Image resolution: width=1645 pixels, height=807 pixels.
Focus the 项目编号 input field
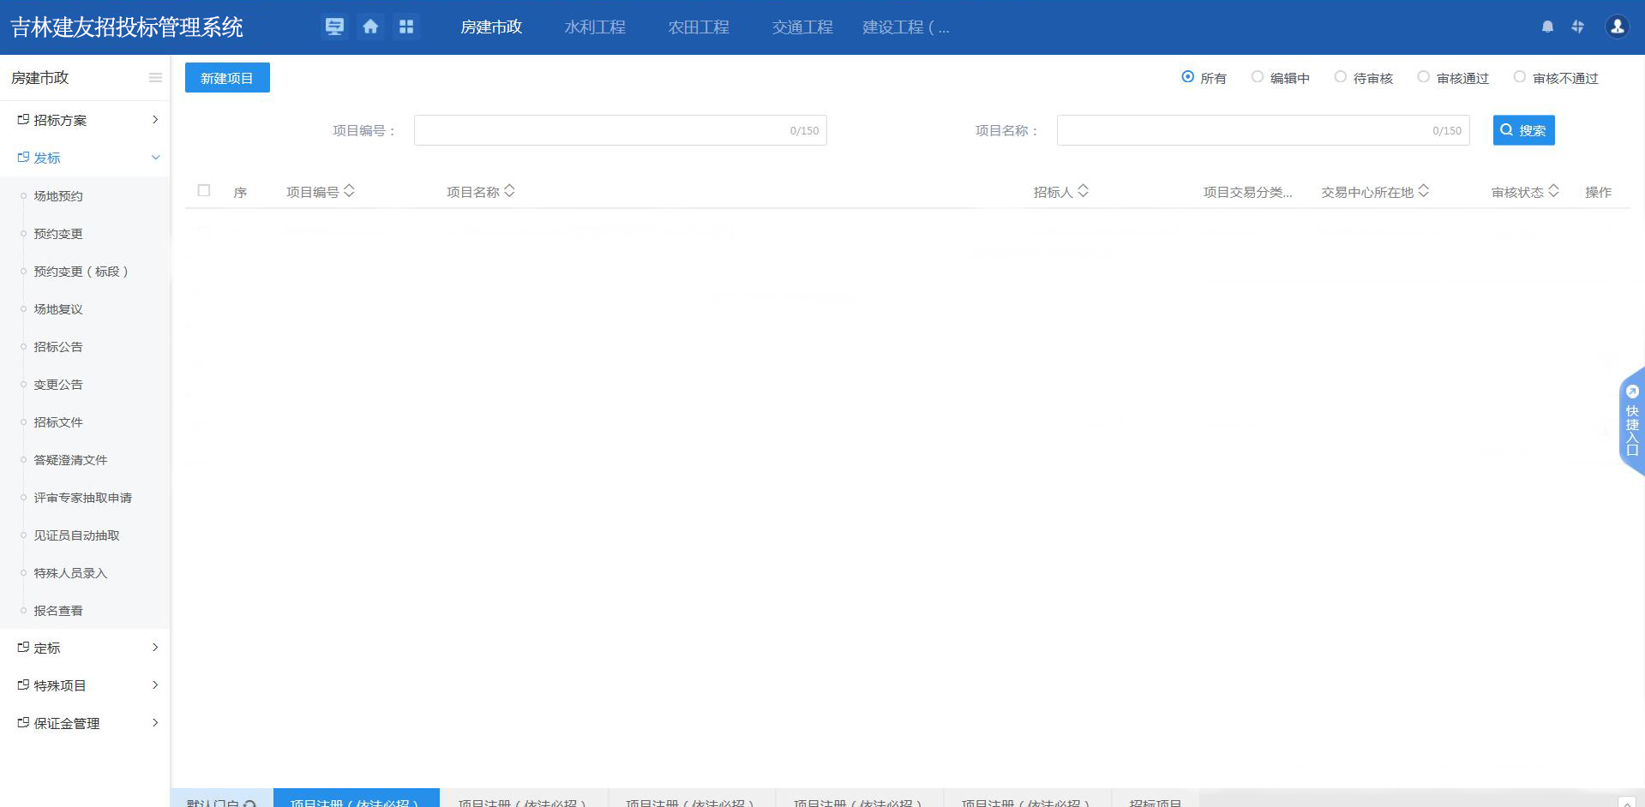pos(620,130)
